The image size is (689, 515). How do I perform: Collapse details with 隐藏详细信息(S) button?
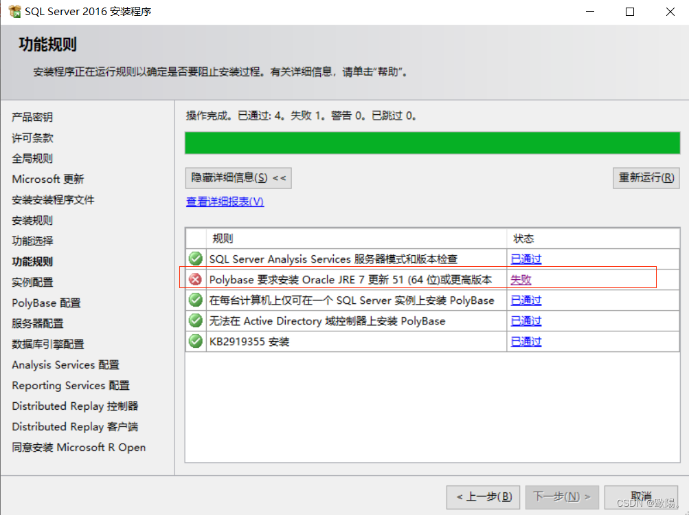(238, 177)
